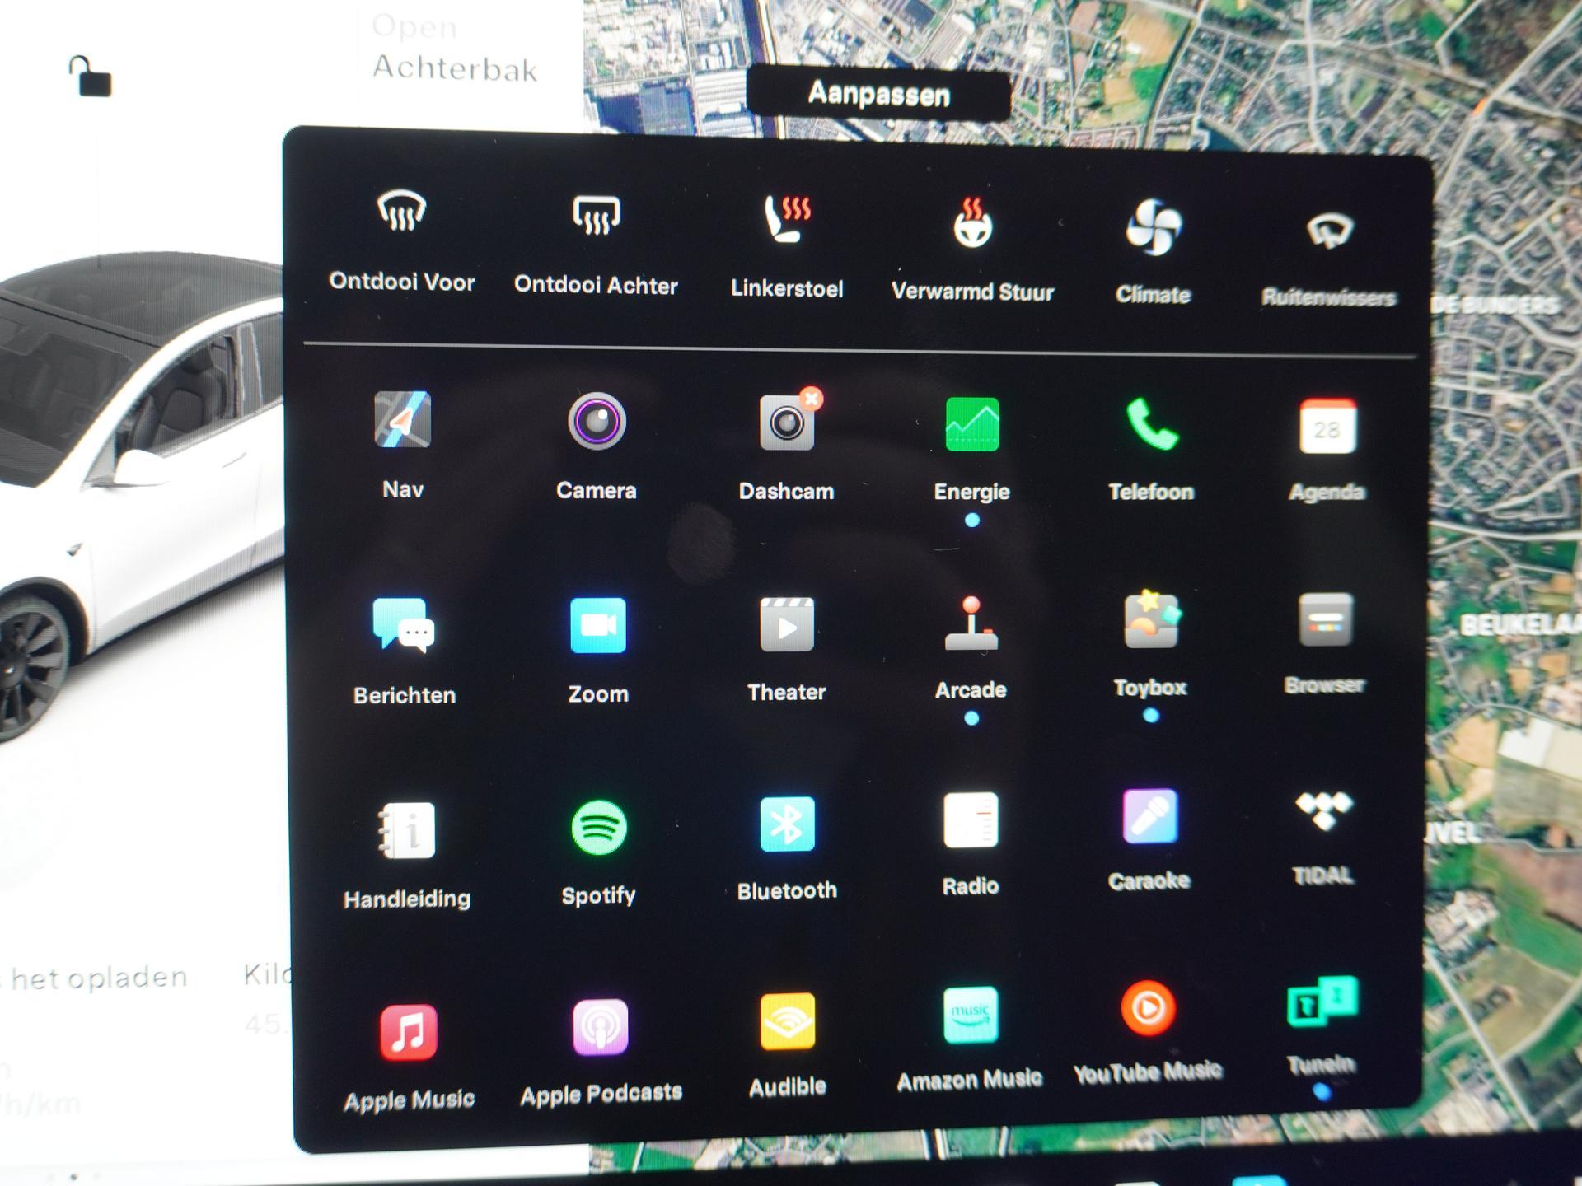Launch Spotify
1582x1186 pixels.
coord(599,828)
